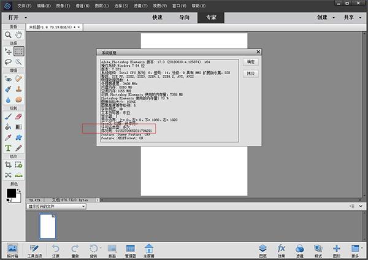Show the Effects (效果) fx panel
Image resolution: width=368 pixels, height=260 pixels.
point(281,251)
